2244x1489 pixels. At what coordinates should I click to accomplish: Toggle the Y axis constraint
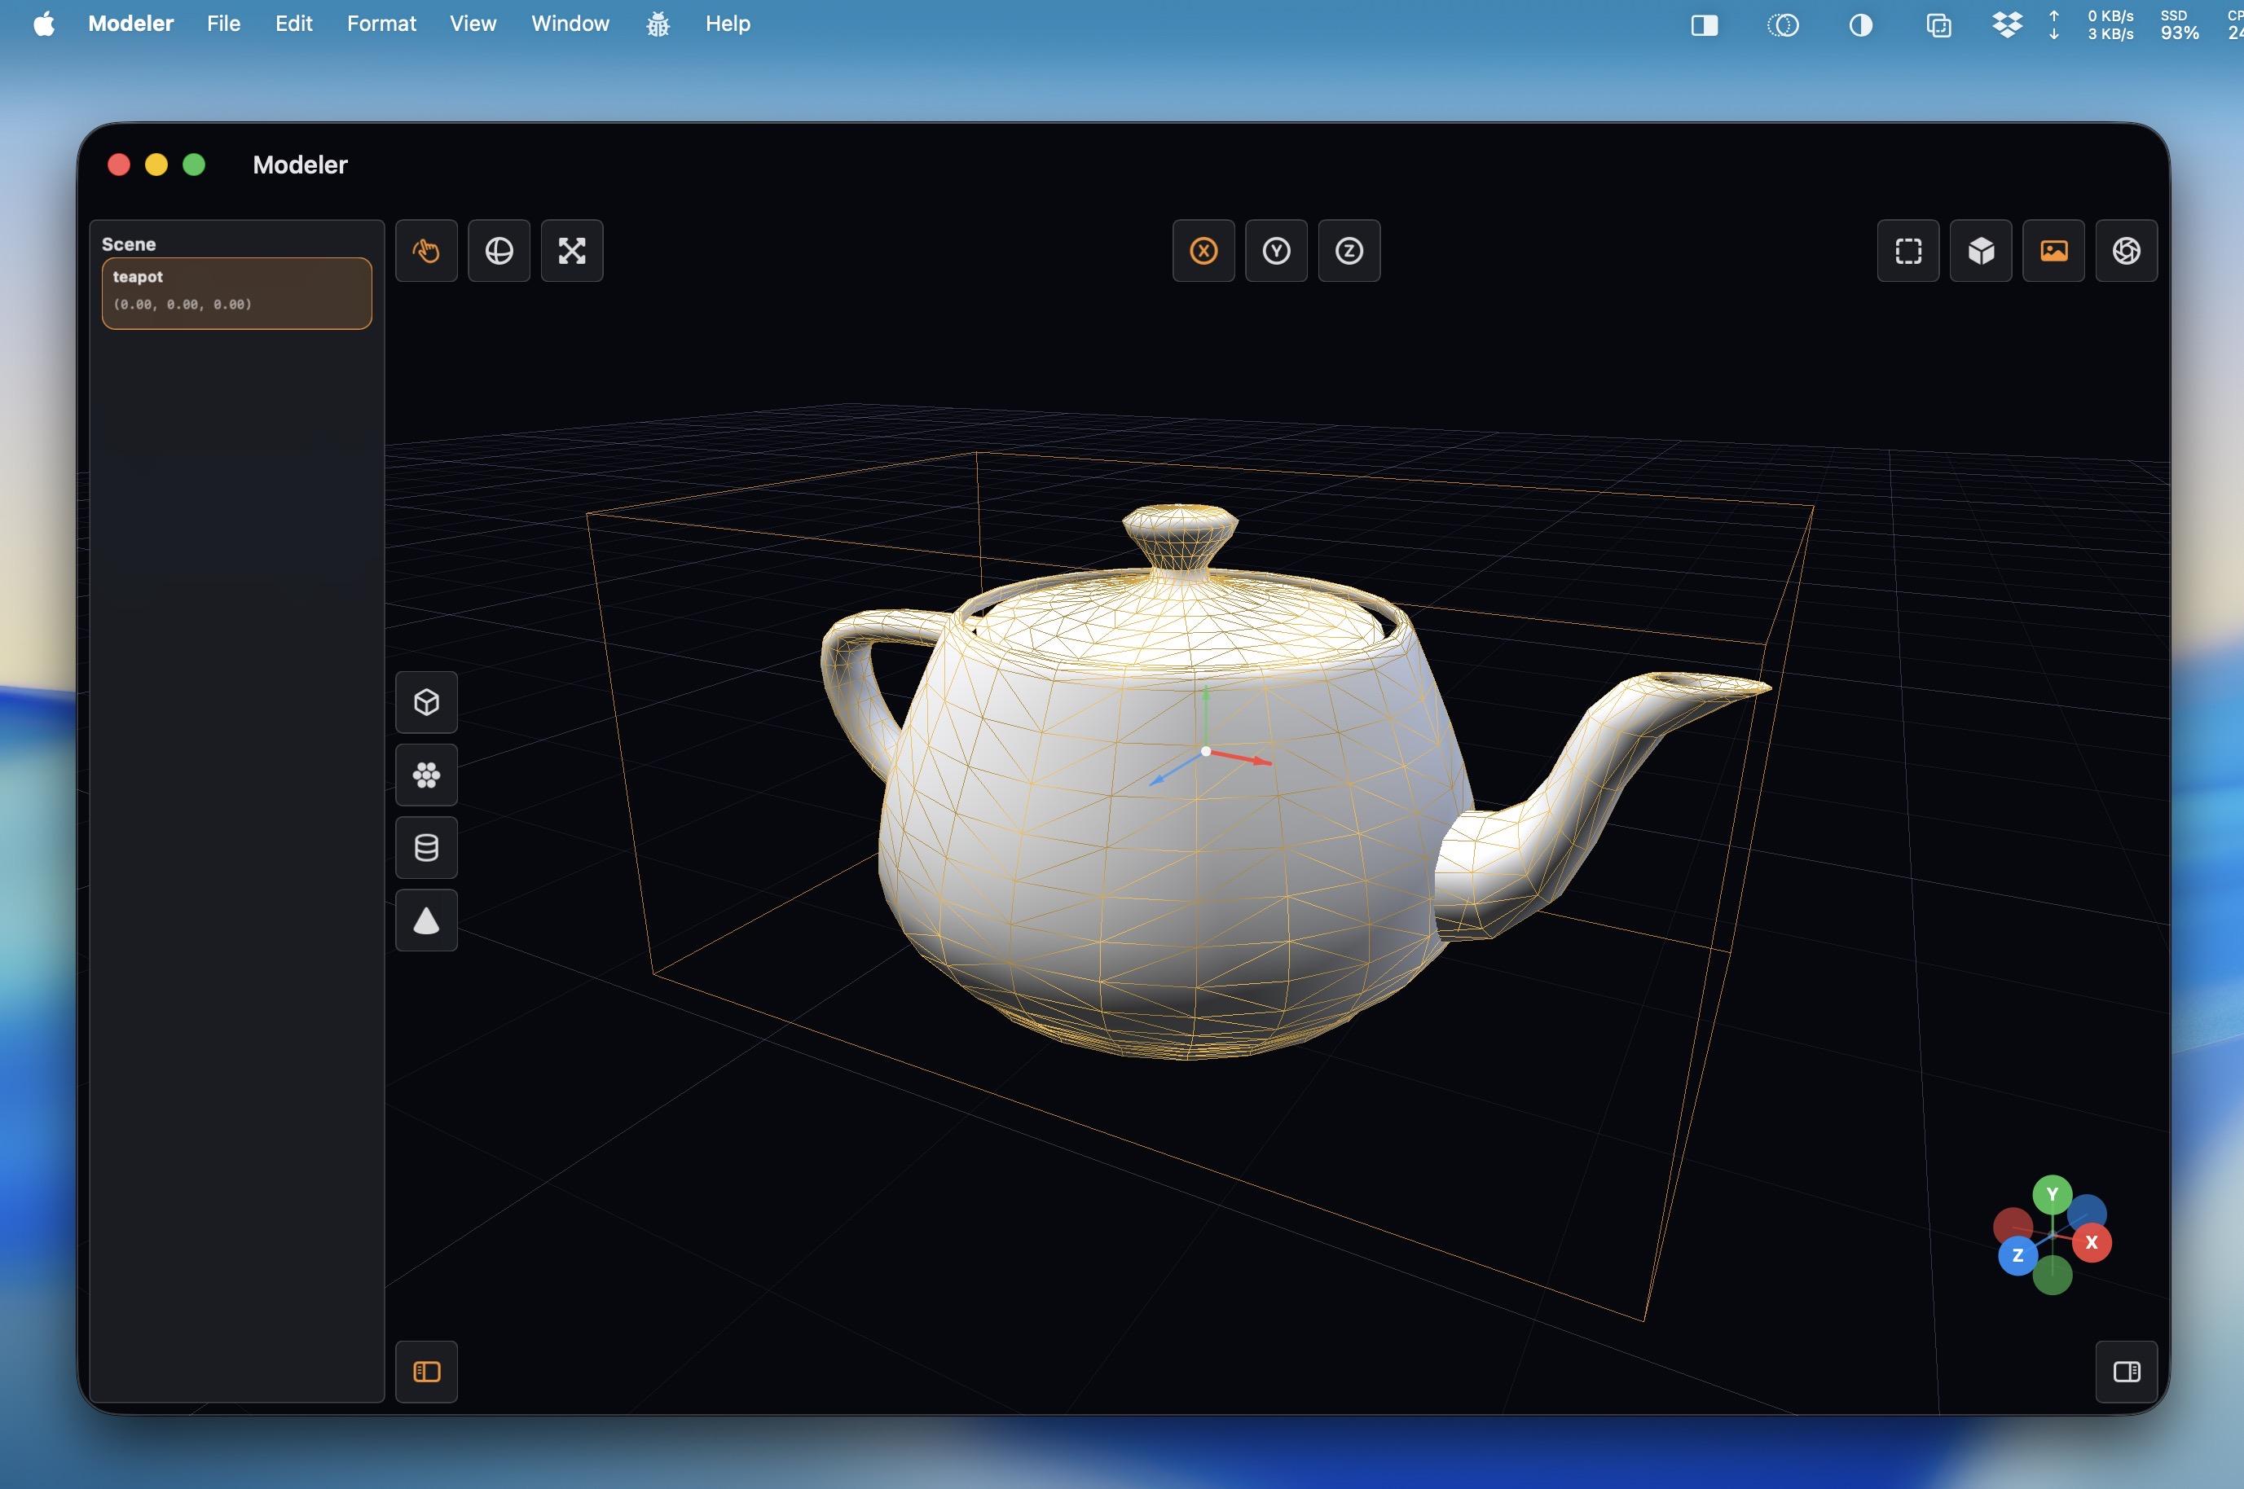click(x=1276, y=251)
